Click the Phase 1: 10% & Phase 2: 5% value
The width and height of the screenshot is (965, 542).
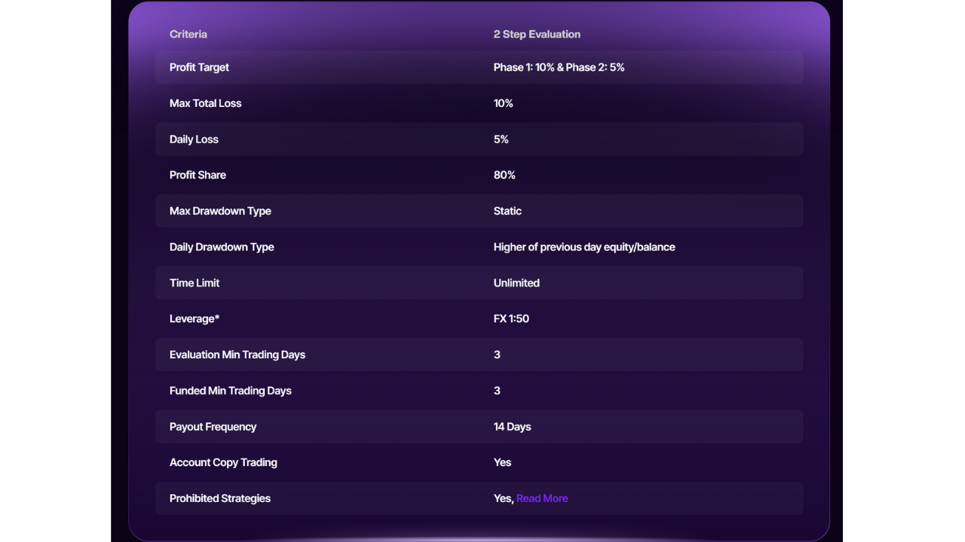[559, 67]
